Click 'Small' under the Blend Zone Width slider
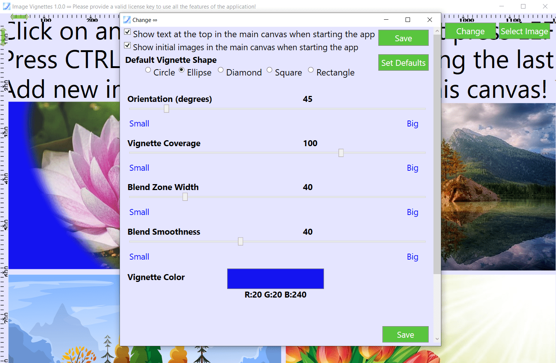 139,212
